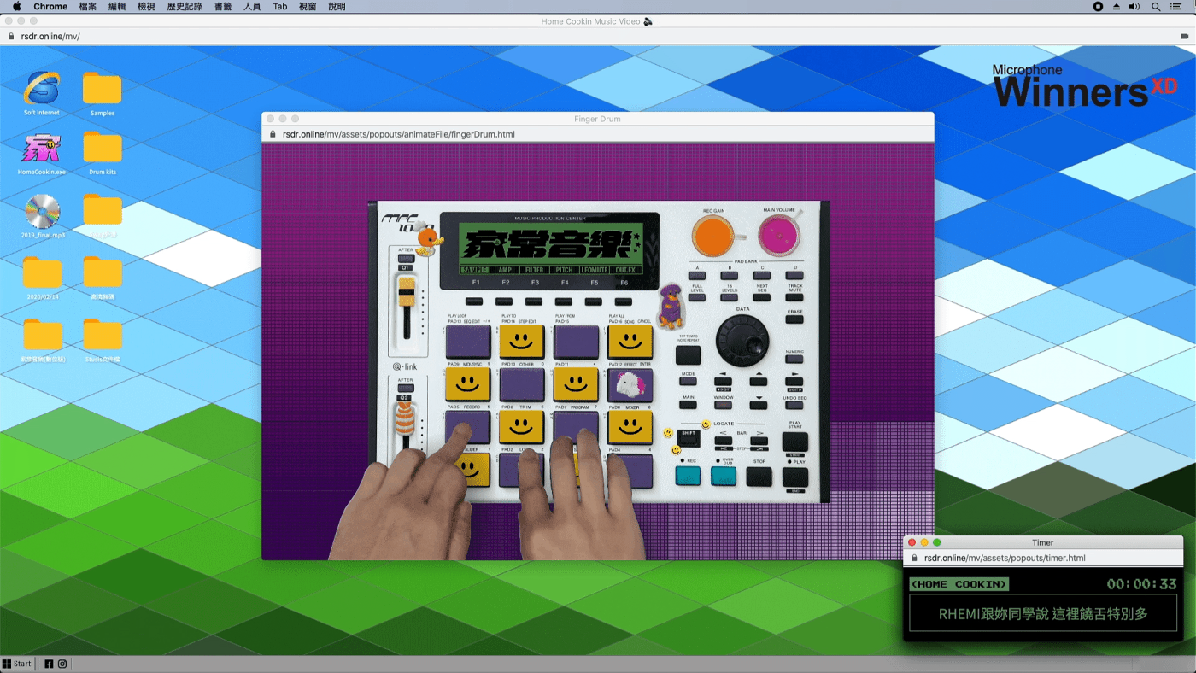Toggle 16 LEVELS button
Screen dimensions: 1196x673
click(x=730, y=298)
